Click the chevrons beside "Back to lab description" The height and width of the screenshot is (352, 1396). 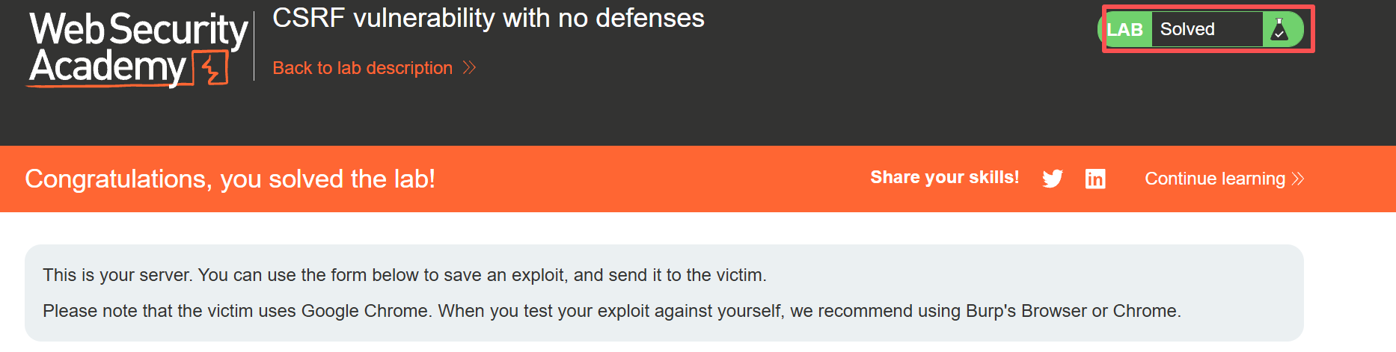(469, 68)
